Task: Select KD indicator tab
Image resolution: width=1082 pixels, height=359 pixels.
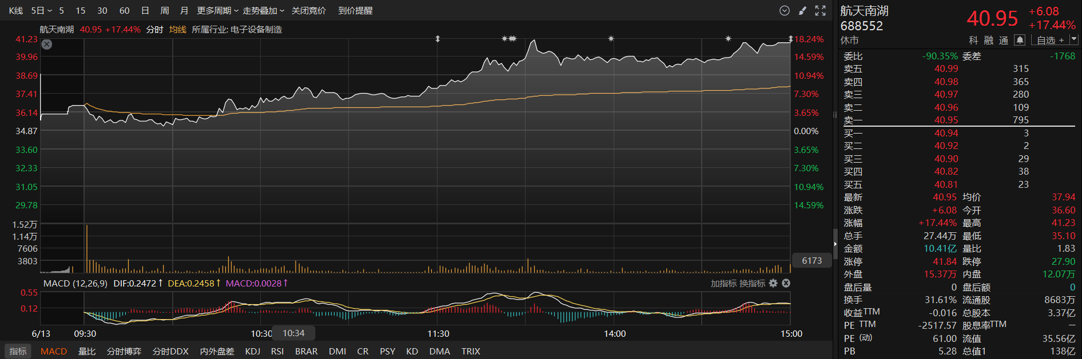Action: [x=412, y=352]
